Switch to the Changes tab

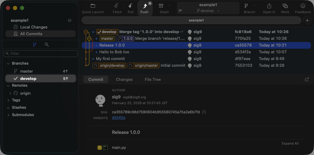click(124, 79)
